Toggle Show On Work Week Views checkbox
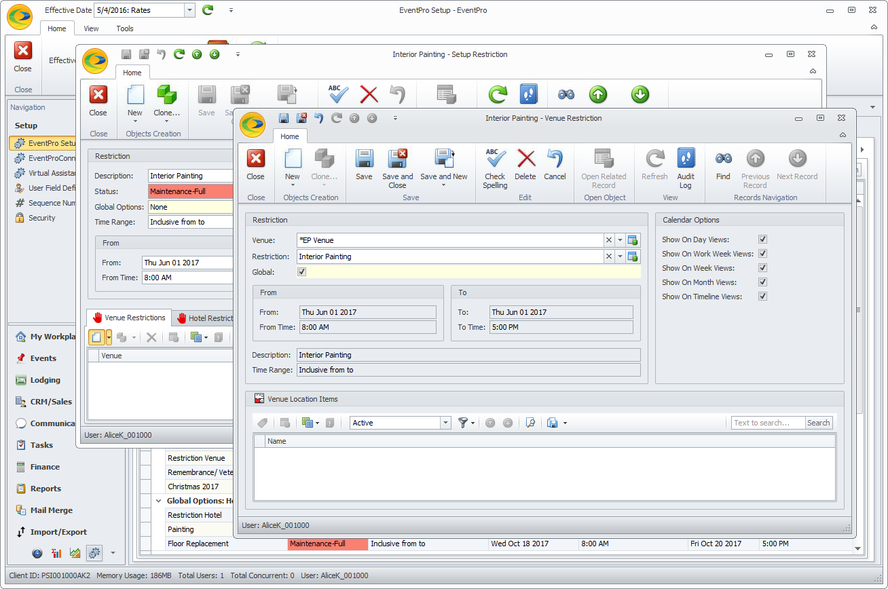Screen dimensions: 888x589 tap(762, 254)
